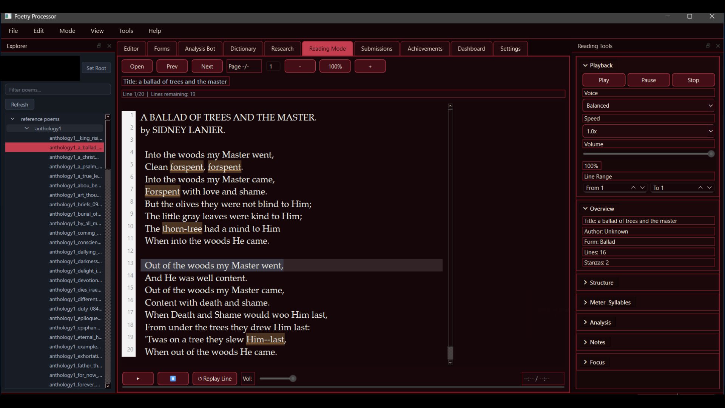The height and width of the screenshot is (408, 725).
Task: Click the zoom in plus button
Action: 370,66
